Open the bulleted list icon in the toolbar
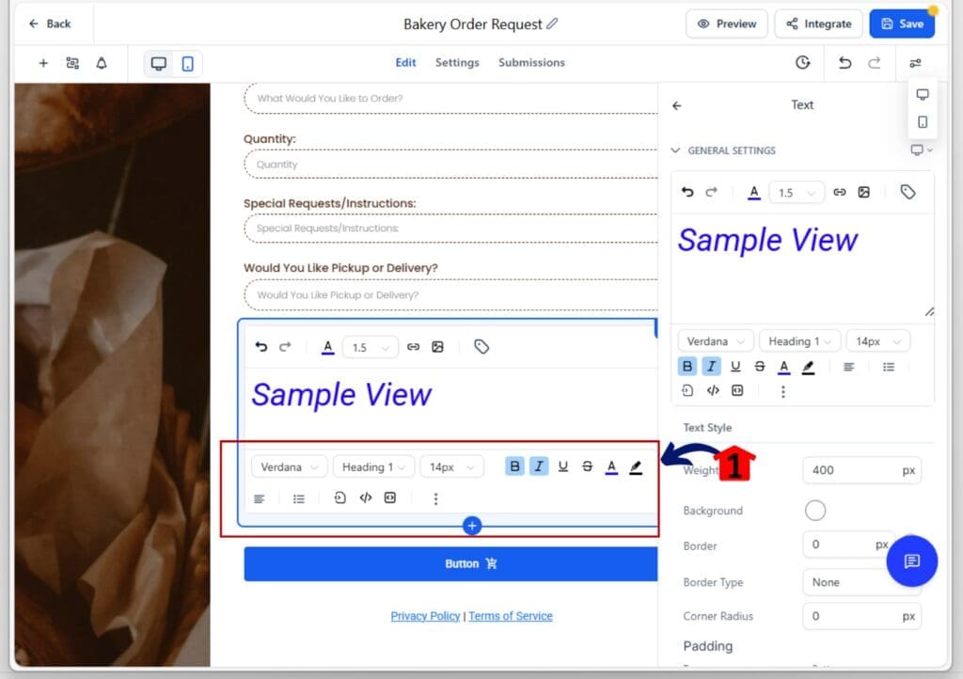963x679 pixels. [299, 497]
